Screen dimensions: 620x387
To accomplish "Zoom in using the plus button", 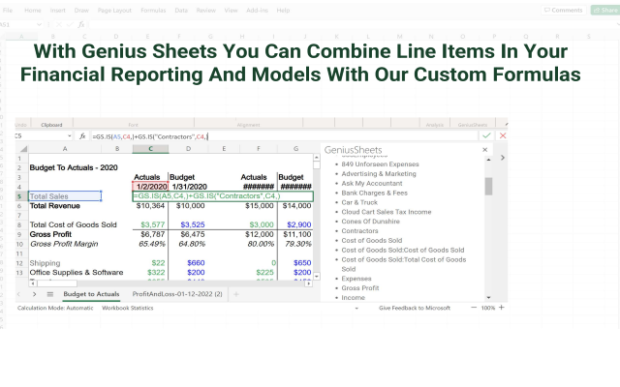I will point(502,308).
